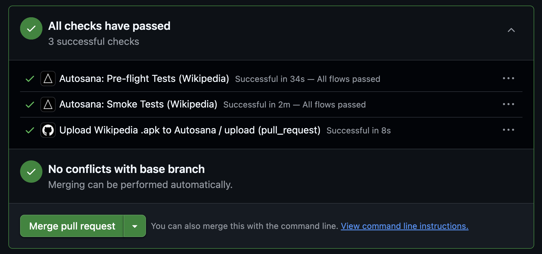Open View command line instructions link
Screen dimensions: 542x254
404,226
